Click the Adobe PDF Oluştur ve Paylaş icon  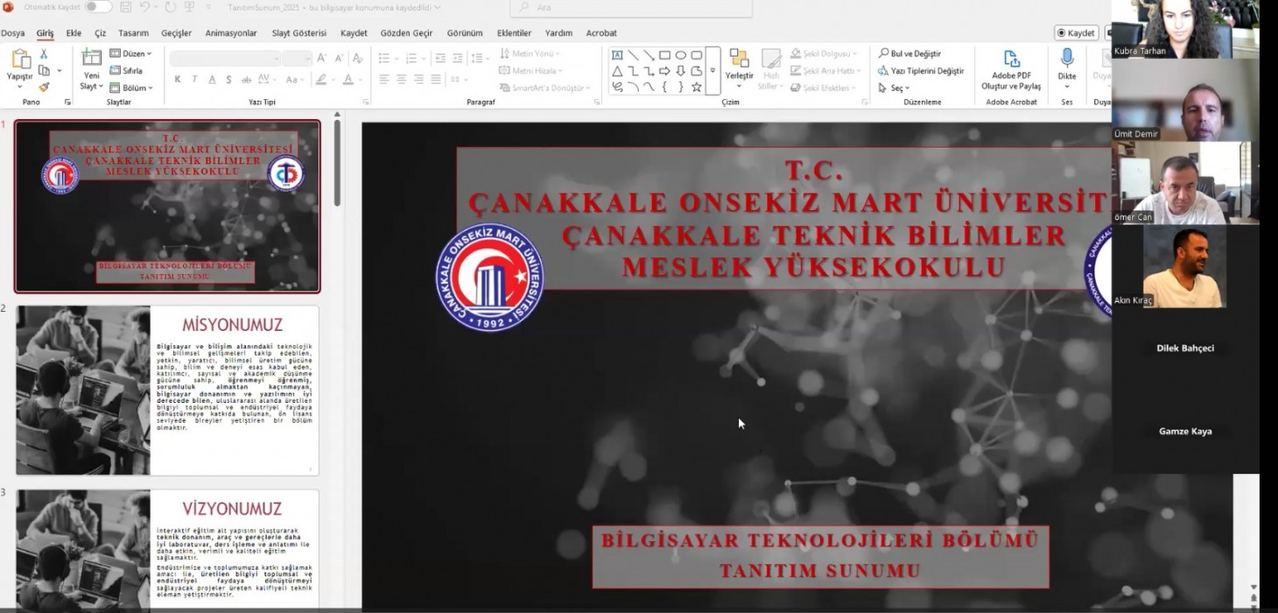(1011, 59)
